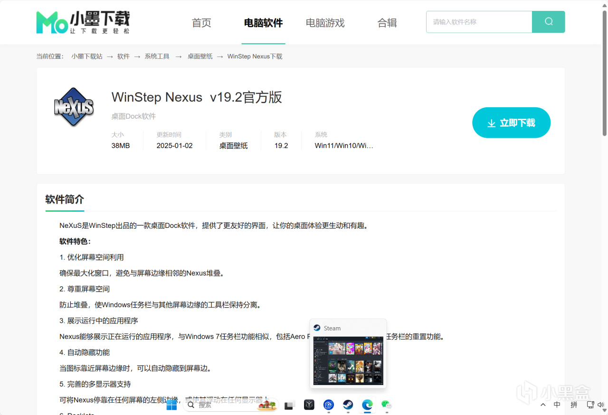Image resolution: width=608 pixels, height=415 pixels.
Task: Click the 38MB size value
Action: point(121,146)
